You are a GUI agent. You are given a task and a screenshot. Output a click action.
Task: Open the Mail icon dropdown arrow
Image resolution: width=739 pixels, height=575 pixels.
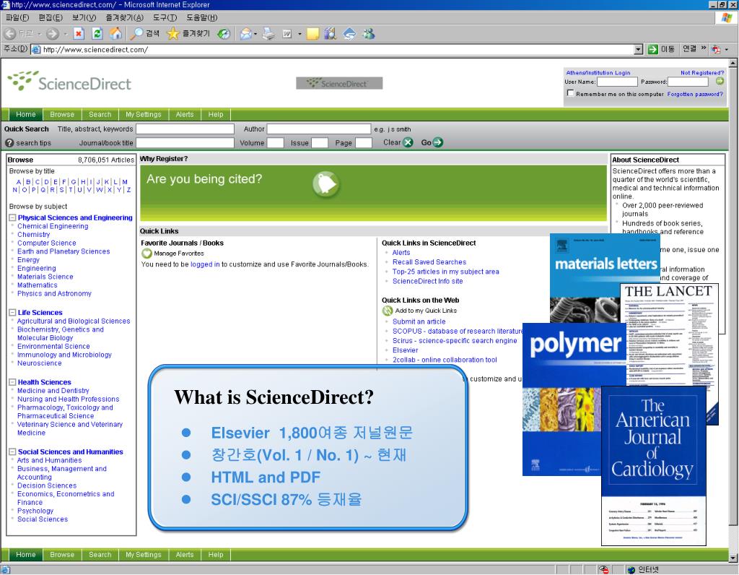(x=255, y=34)
